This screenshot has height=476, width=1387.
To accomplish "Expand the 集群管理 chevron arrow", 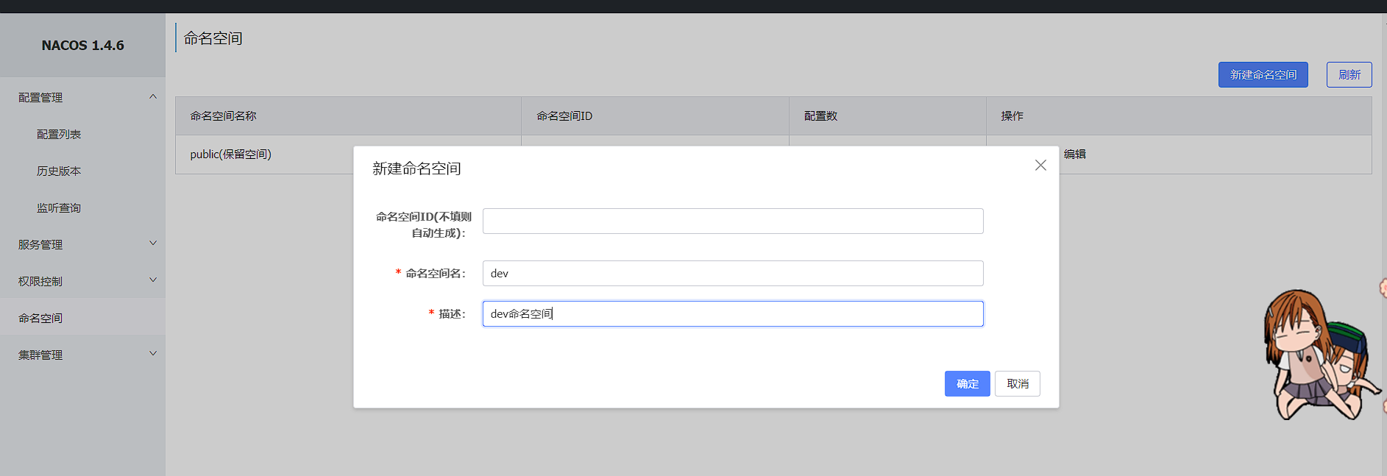I will tap(153, 354).
